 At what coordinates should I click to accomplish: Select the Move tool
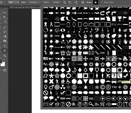pos(5,13)
